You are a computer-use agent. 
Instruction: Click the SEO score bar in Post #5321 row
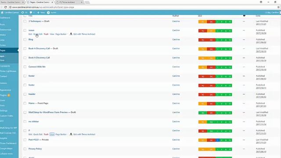coord(215,140)
